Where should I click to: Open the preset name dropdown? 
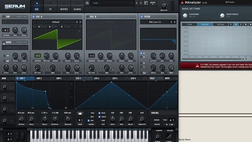click(x=112, y=3)
